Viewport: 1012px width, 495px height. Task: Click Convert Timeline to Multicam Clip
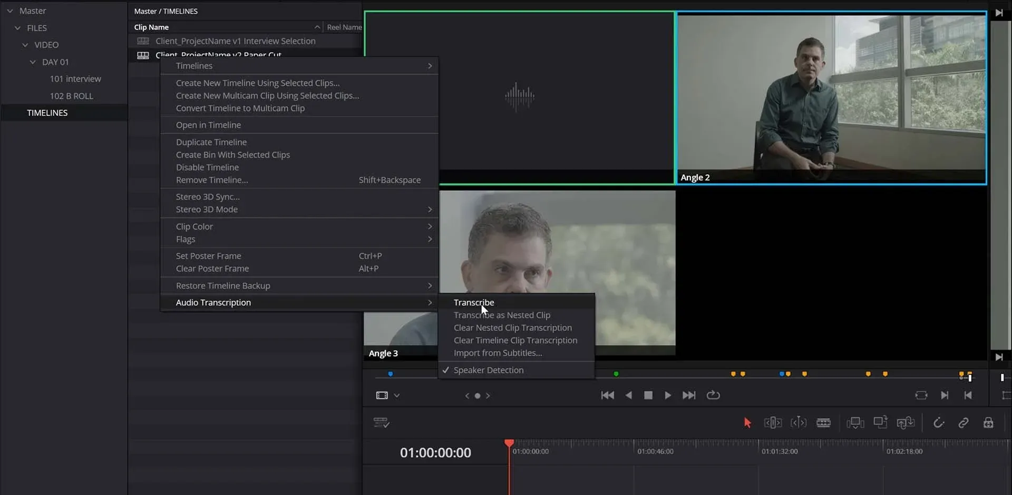[299, 108]
